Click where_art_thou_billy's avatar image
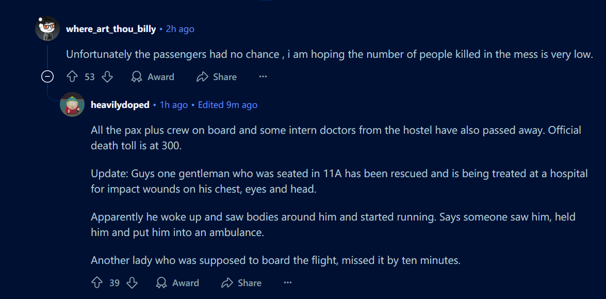Viewport: 606px width, 299px height. 47,28
